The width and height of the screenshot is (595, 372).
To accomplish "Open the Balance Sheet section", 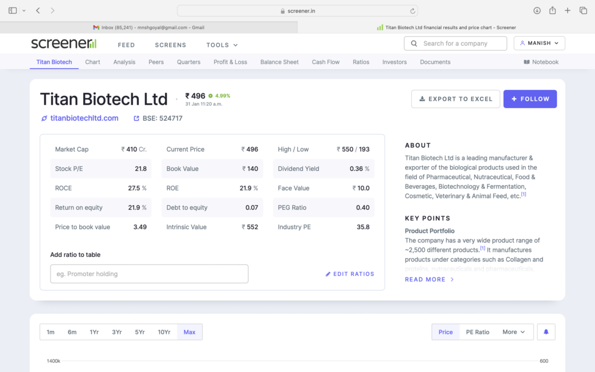I will [x=279, y=62].
